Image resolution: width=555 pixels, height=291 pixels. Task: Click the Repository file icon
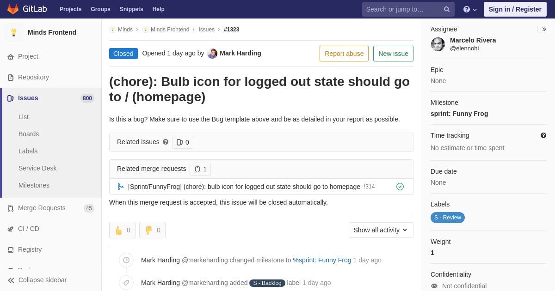click(11, 78)
